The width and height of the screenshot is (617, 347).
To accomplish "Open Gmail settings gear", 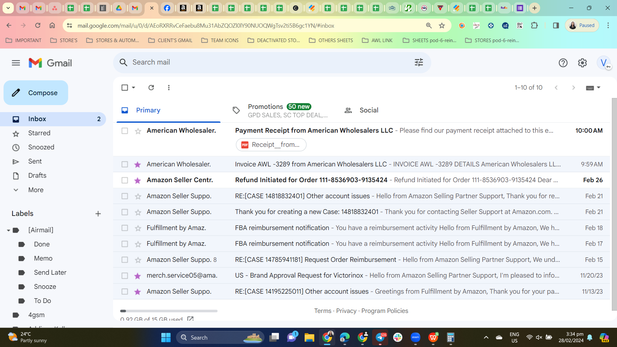I will 582,63.
